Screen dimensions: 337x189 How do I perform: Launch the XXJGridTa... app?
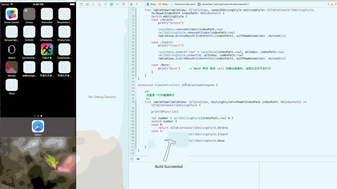tap(29, 51)
